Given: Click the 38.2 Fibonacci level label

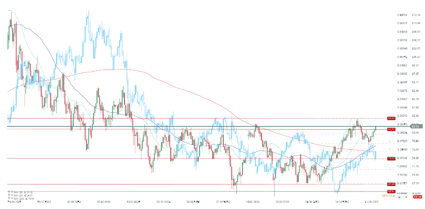Looking at the screenshot, I should coord(391,141).
